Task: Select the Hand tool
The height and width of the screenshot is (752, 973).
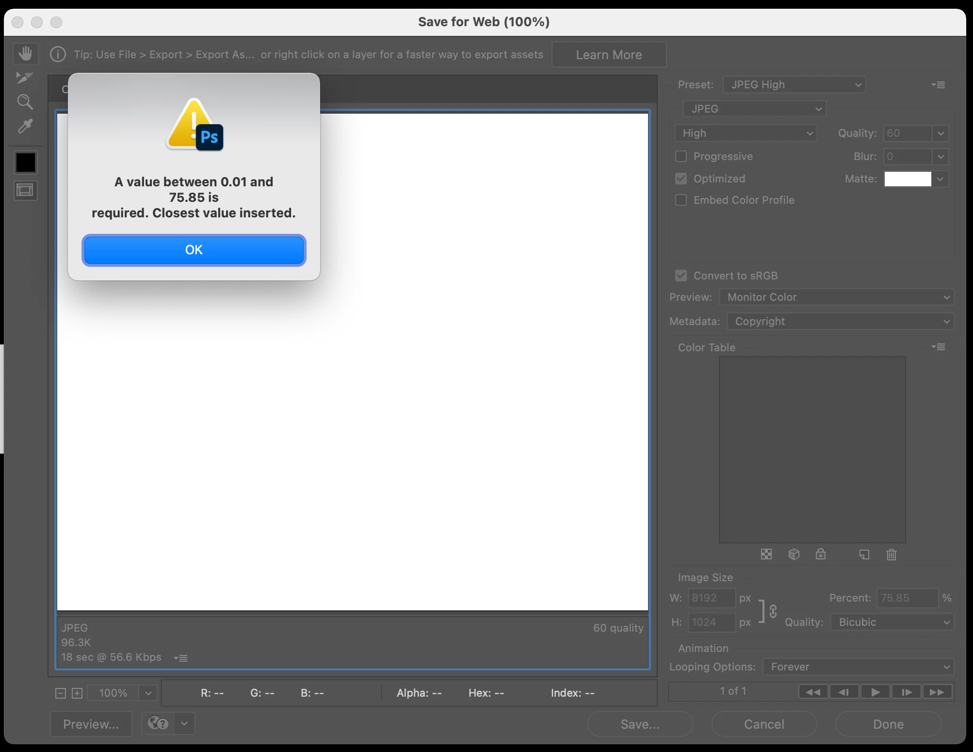Action: tap(25, 53)
